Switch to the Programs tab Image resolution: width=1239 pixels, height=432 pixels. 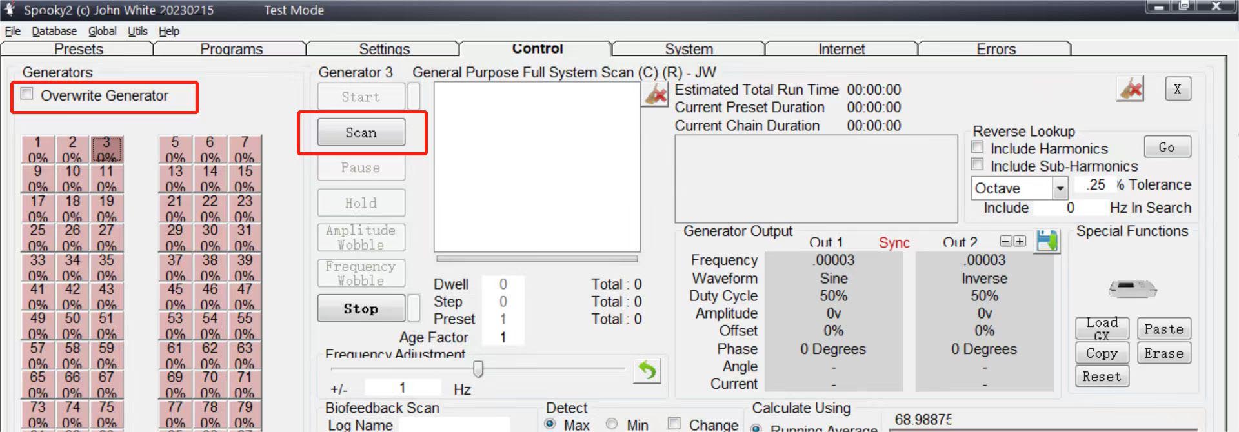point(231,49)
